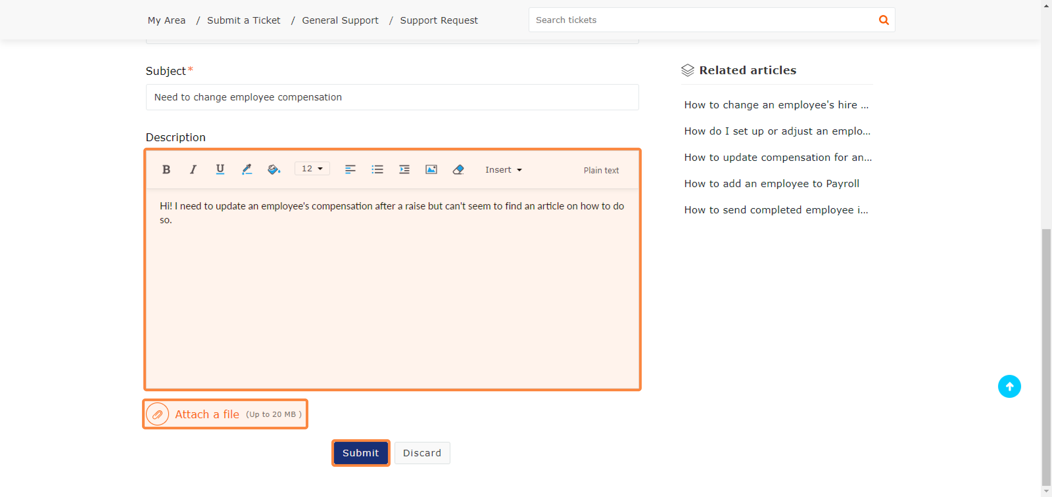Viewport: 1052px width, 497px height.
Task: Go to My Area breadcrumb
Action: [167, 20]
